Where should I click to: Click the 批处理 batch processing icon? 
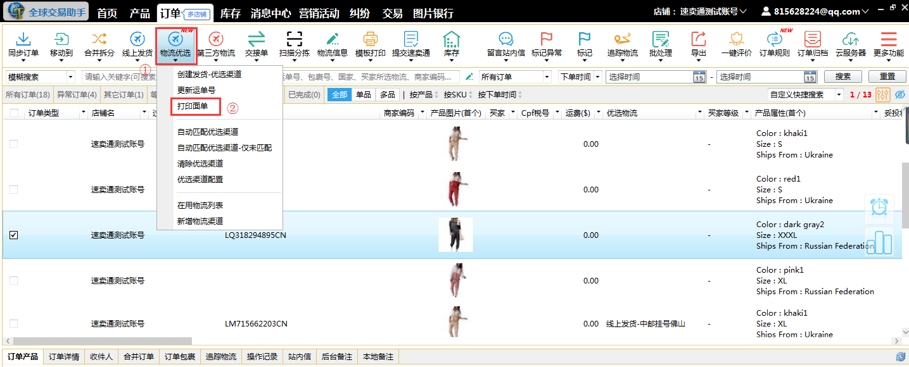[661, 39]
